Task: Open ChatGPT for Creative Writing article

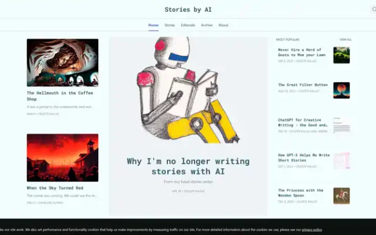Action: (303, 123)
